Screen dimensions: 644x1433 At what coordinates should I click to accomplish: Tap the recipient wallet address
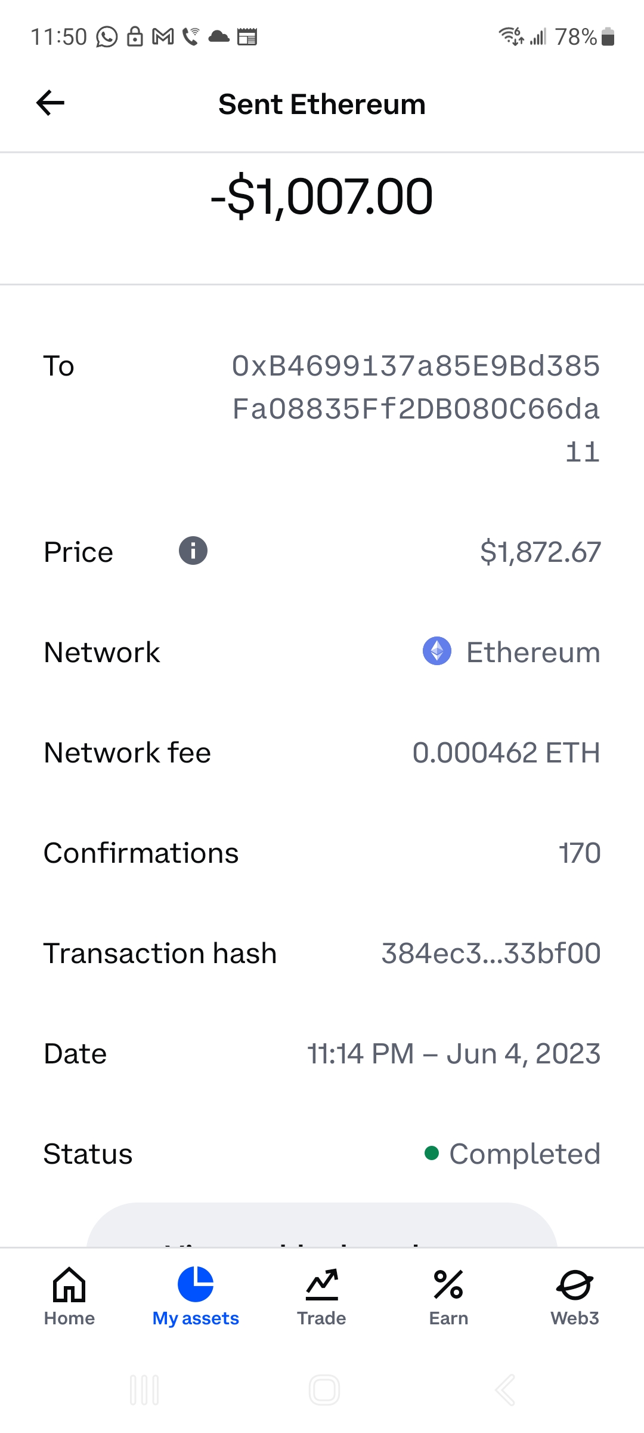416,409
